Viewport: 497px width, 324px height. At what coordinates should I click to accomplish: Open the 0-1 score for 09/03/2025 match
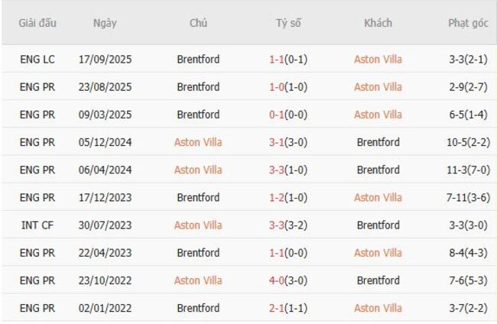[277, 115]
